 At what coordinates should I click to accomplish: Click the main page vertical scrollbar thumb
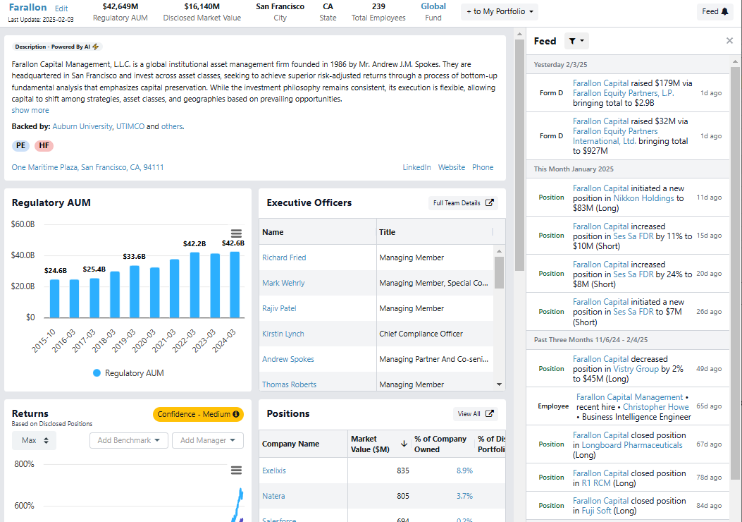(x=519, y=155)
